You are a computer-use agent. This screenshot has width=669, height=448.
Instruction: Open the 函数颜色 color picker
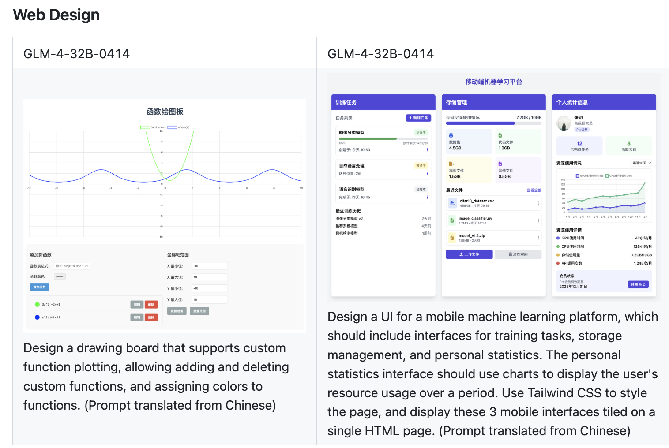click(x=60, y=276)
